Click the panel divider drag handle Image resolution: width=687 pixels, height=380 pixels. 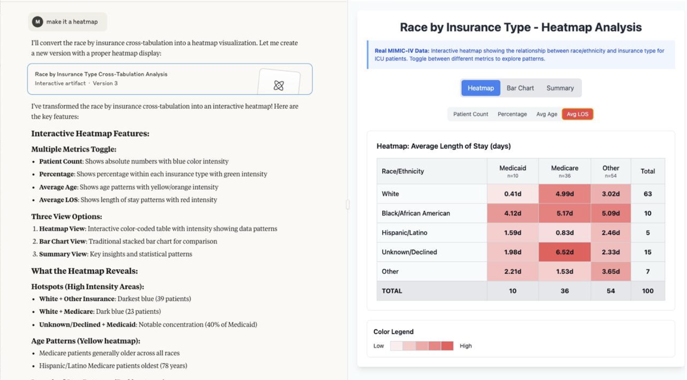point(348,204)
